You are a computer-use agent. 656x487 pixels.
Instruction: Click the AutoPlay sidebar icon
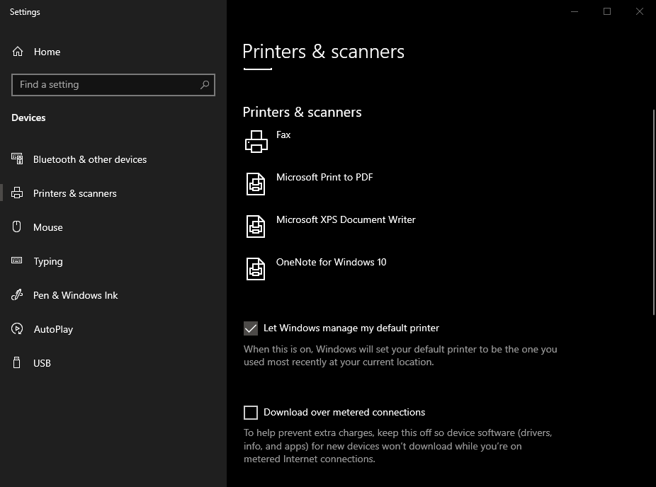(x=18, y=329)
